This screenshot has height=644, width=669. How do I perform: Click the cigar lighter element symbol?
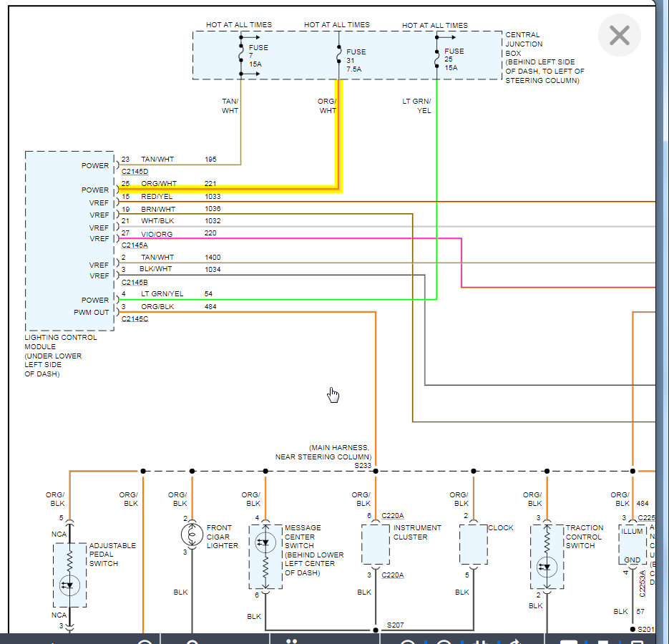point(192,534)
